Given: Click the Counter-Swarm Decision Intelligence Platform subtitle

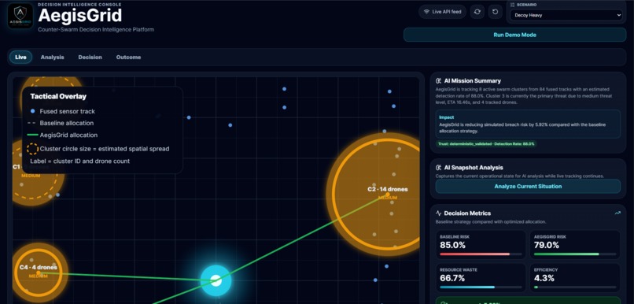Looking at the screenshot, I should tap(96, 30).
